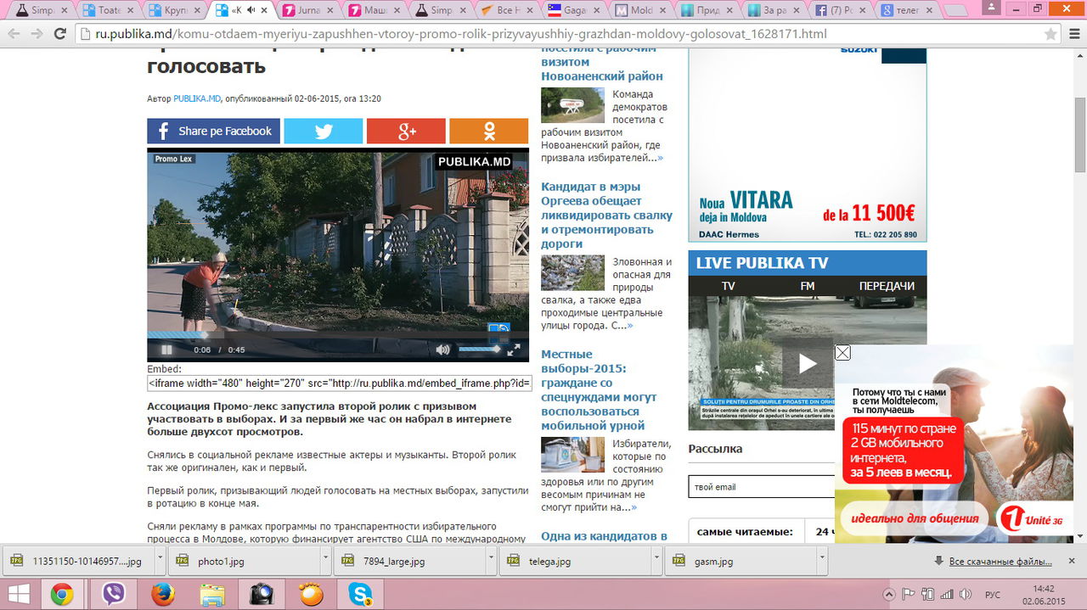Open Orhei dump article thumbnail
The height and width of the screenshot is (610, 1087).
coord(572,273)
